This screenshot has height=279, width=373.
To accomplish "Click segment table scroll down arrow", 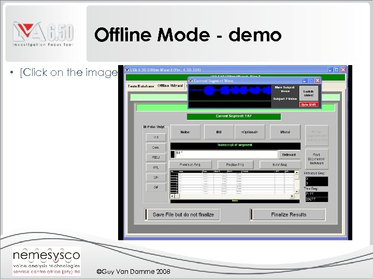I will click(296, 192).
